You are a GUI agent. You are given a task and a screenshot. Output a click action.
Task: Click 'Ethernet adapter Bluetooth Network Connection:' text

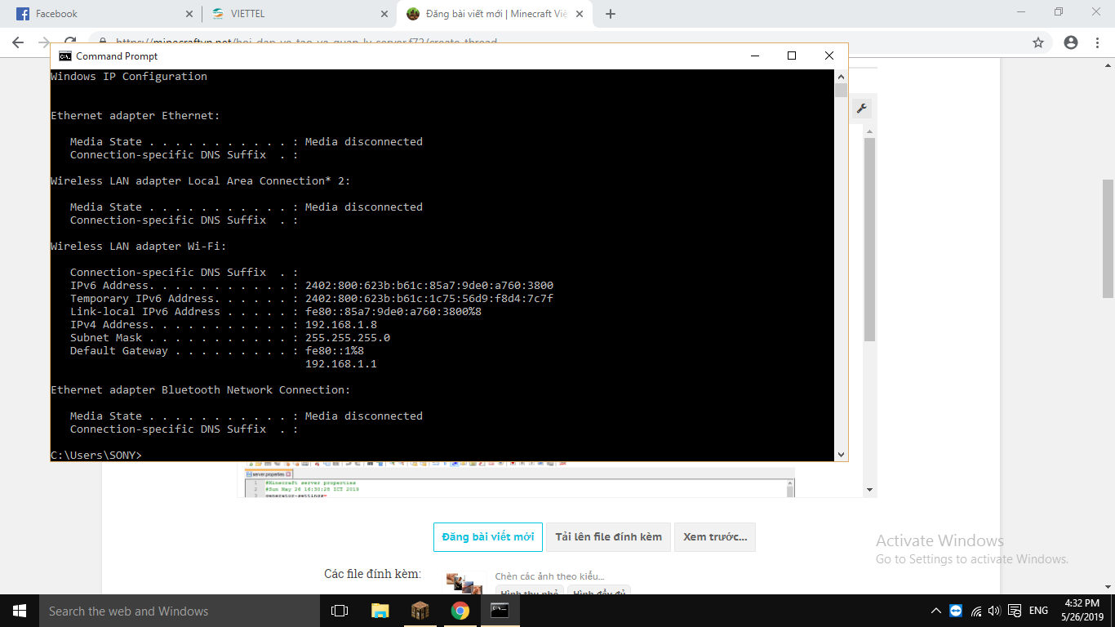[x=201, y=390]
